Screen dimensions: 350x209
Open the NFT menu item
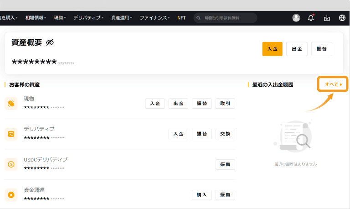[x=181, y=18]
